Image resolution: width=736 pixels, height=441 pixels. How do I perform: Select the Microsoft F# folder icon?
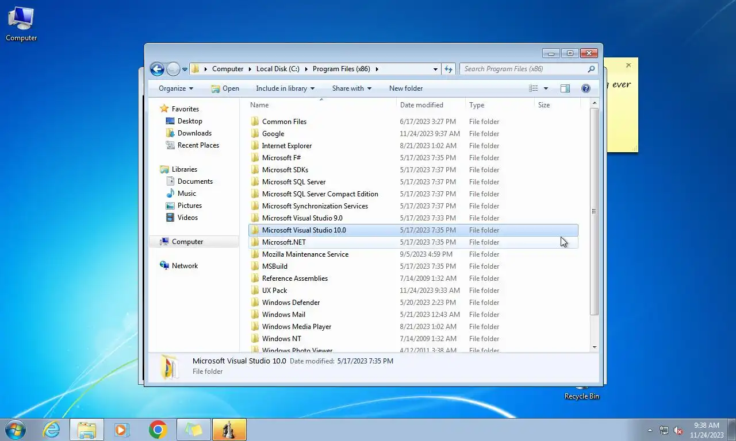click(255, 158)
